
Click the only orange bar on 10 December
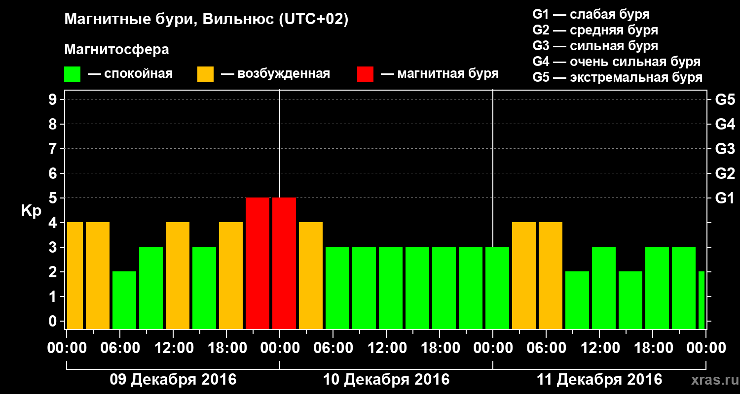click(x=311, y=275)
